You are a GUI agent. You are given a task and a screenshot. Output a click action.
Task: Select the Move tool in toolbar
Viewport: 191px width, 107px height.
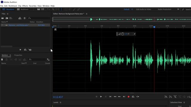49,9
